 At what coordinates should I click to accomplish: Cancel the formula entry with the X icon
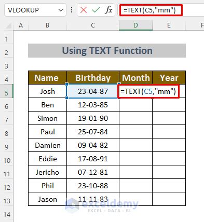coord(84,10)
